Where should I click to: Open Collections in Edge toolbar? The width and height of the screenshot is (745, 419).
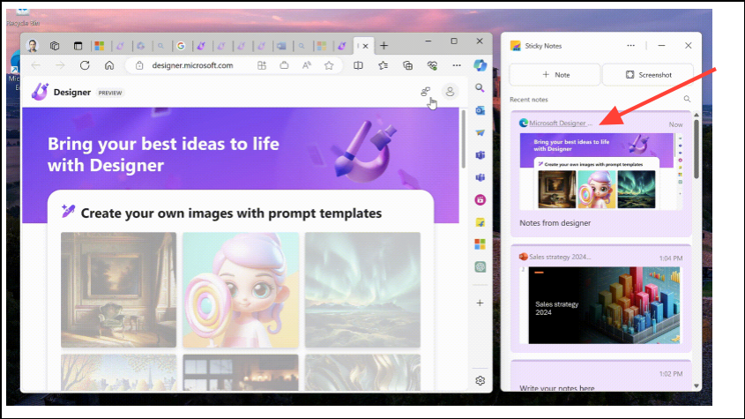click(x=407, y=65)
